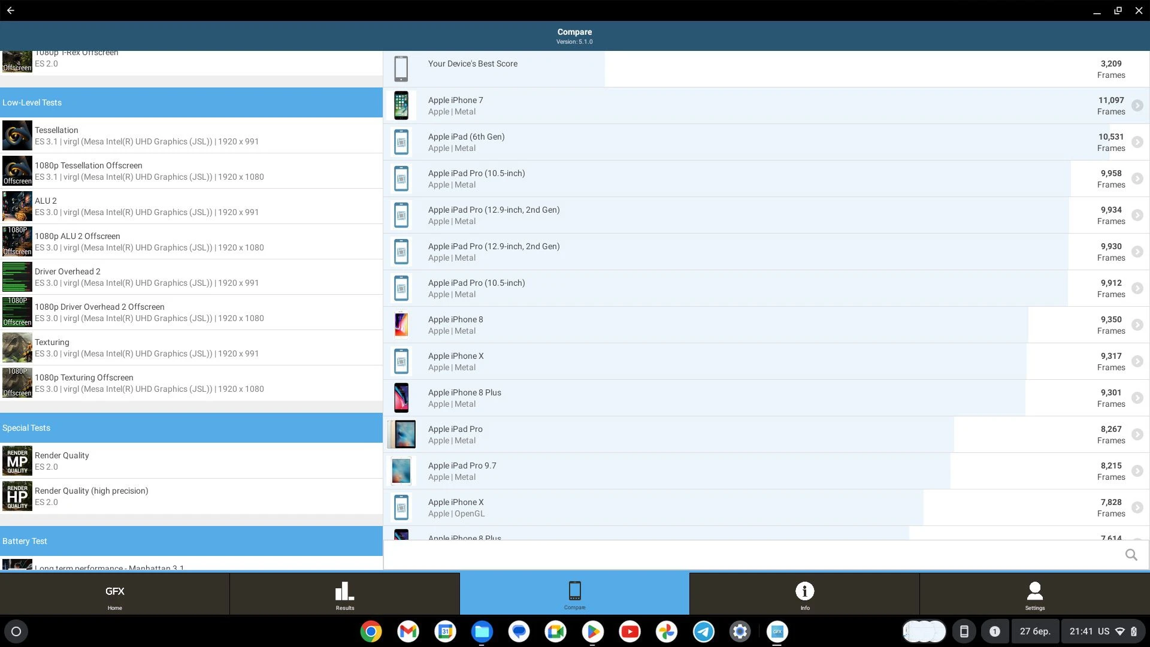Select Apple iPhone X OpenGL row
1150x647 pixels.
coord(766,507)
